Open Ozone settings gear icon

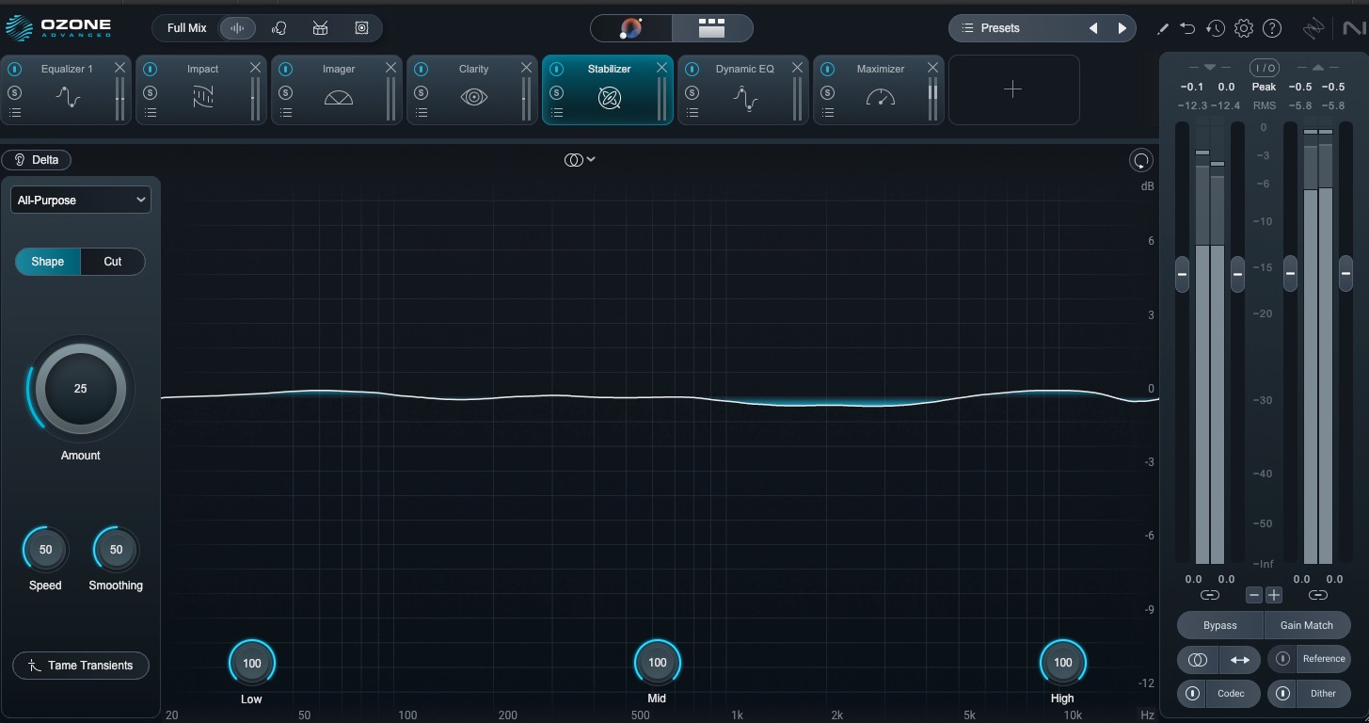pyautogui.click(x=1243, y=28)
